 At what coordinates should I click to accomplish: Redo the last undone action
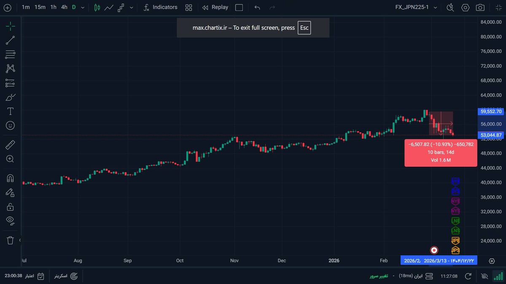point(272,8)
